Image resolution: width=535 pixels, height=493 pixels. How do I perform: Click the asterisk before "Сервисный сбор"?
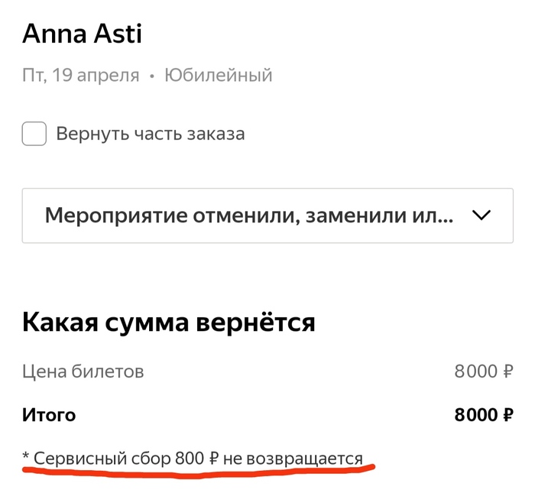pos(26,457)
